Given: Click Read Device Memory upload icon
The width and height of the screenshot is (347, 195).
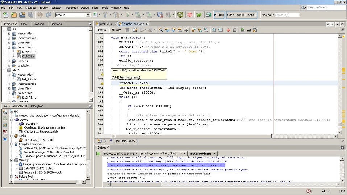Looking at the screenshot, I should (x=149, y=15).
